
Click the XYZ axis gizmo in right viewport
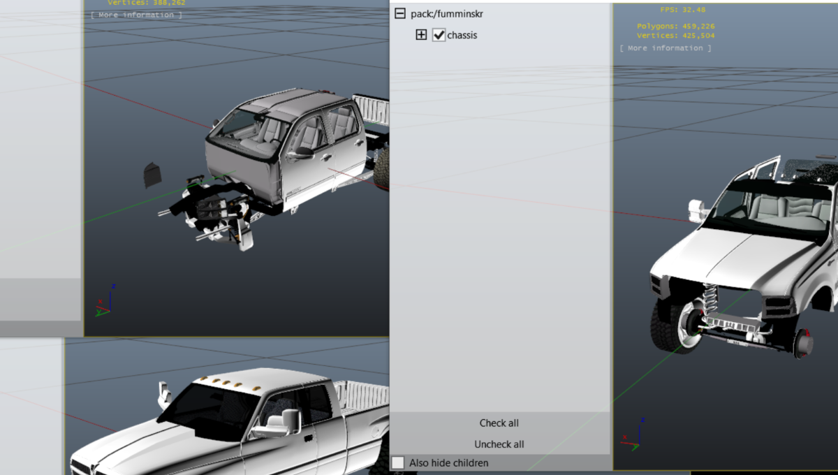click(x=632, y=433)
